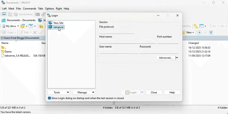Open the Commands menu

click(x=30, y=9)
